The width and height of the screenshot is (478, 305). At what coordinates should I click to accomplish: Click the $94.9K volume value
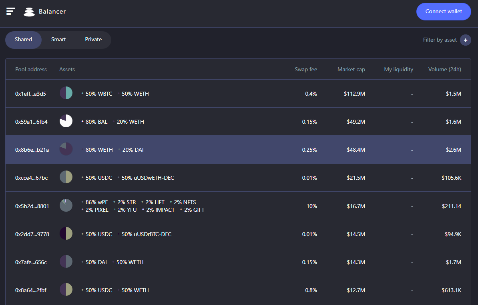(453, 234)
